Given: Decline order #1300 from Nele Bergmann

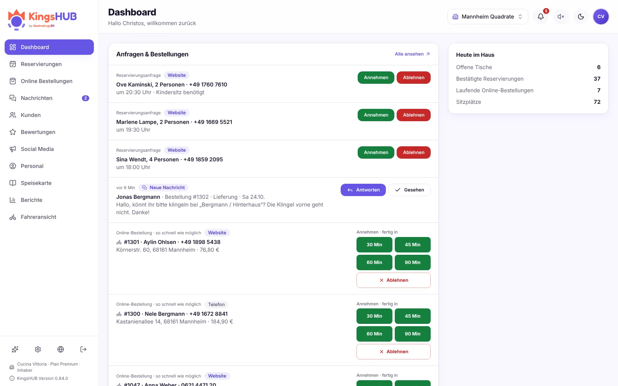Looking at the screenshot, I should (394, 352).
